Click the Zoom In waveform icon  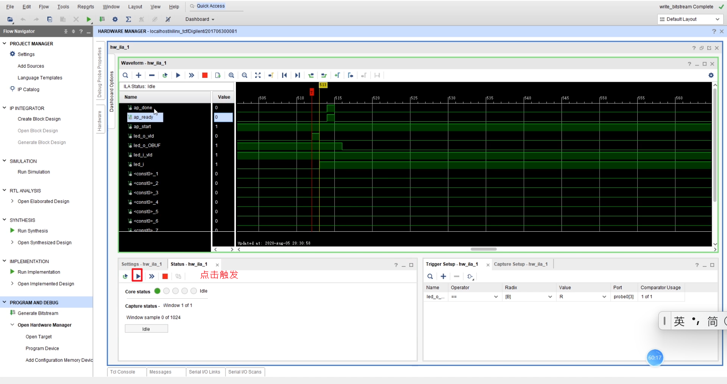coord(231,75)
